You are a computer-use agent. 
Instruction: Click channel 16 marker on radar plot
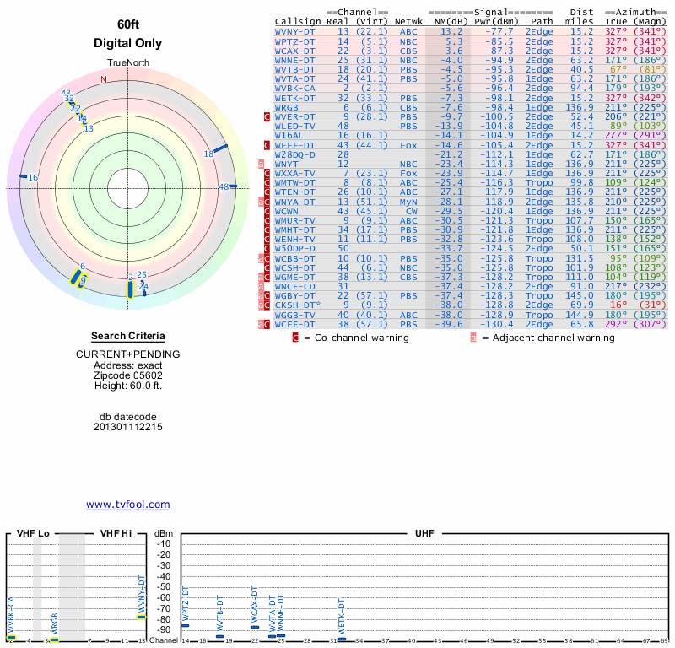pyautogui.click(x=24, y=176)
